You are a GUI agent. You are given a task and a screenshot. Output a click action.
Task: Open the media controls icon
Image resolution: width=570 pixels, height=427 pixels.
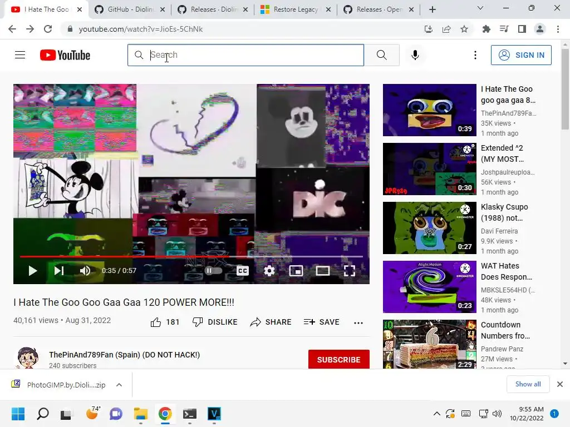click(504, 29)
